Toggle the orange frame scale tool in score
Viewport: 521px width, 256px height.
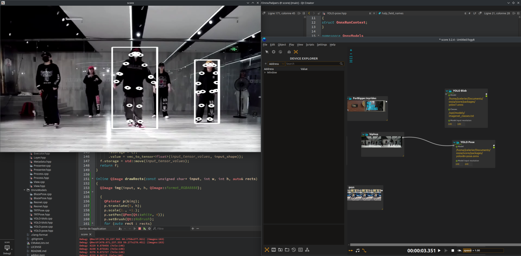point(296,52)
